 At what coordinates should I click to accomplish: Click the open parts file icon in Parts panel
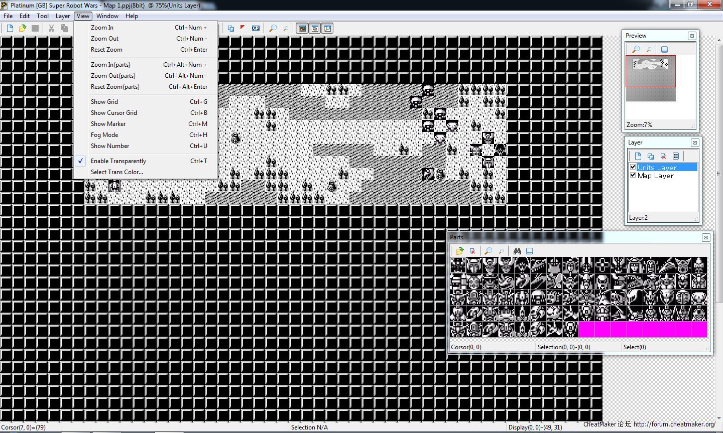click(x=459, y=251)
